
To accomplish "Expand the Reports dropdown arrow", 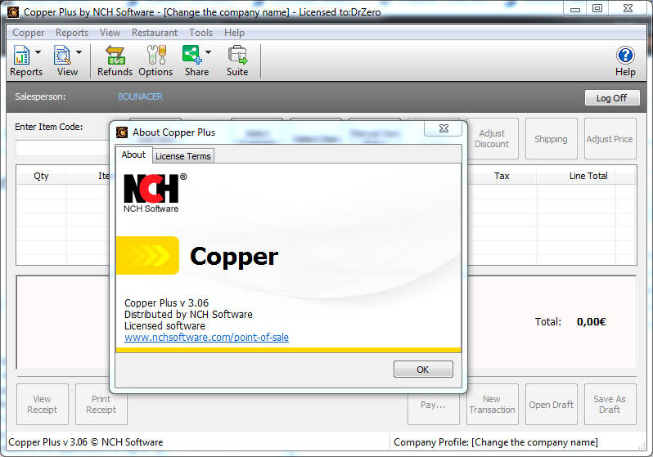I will [38, 52].
